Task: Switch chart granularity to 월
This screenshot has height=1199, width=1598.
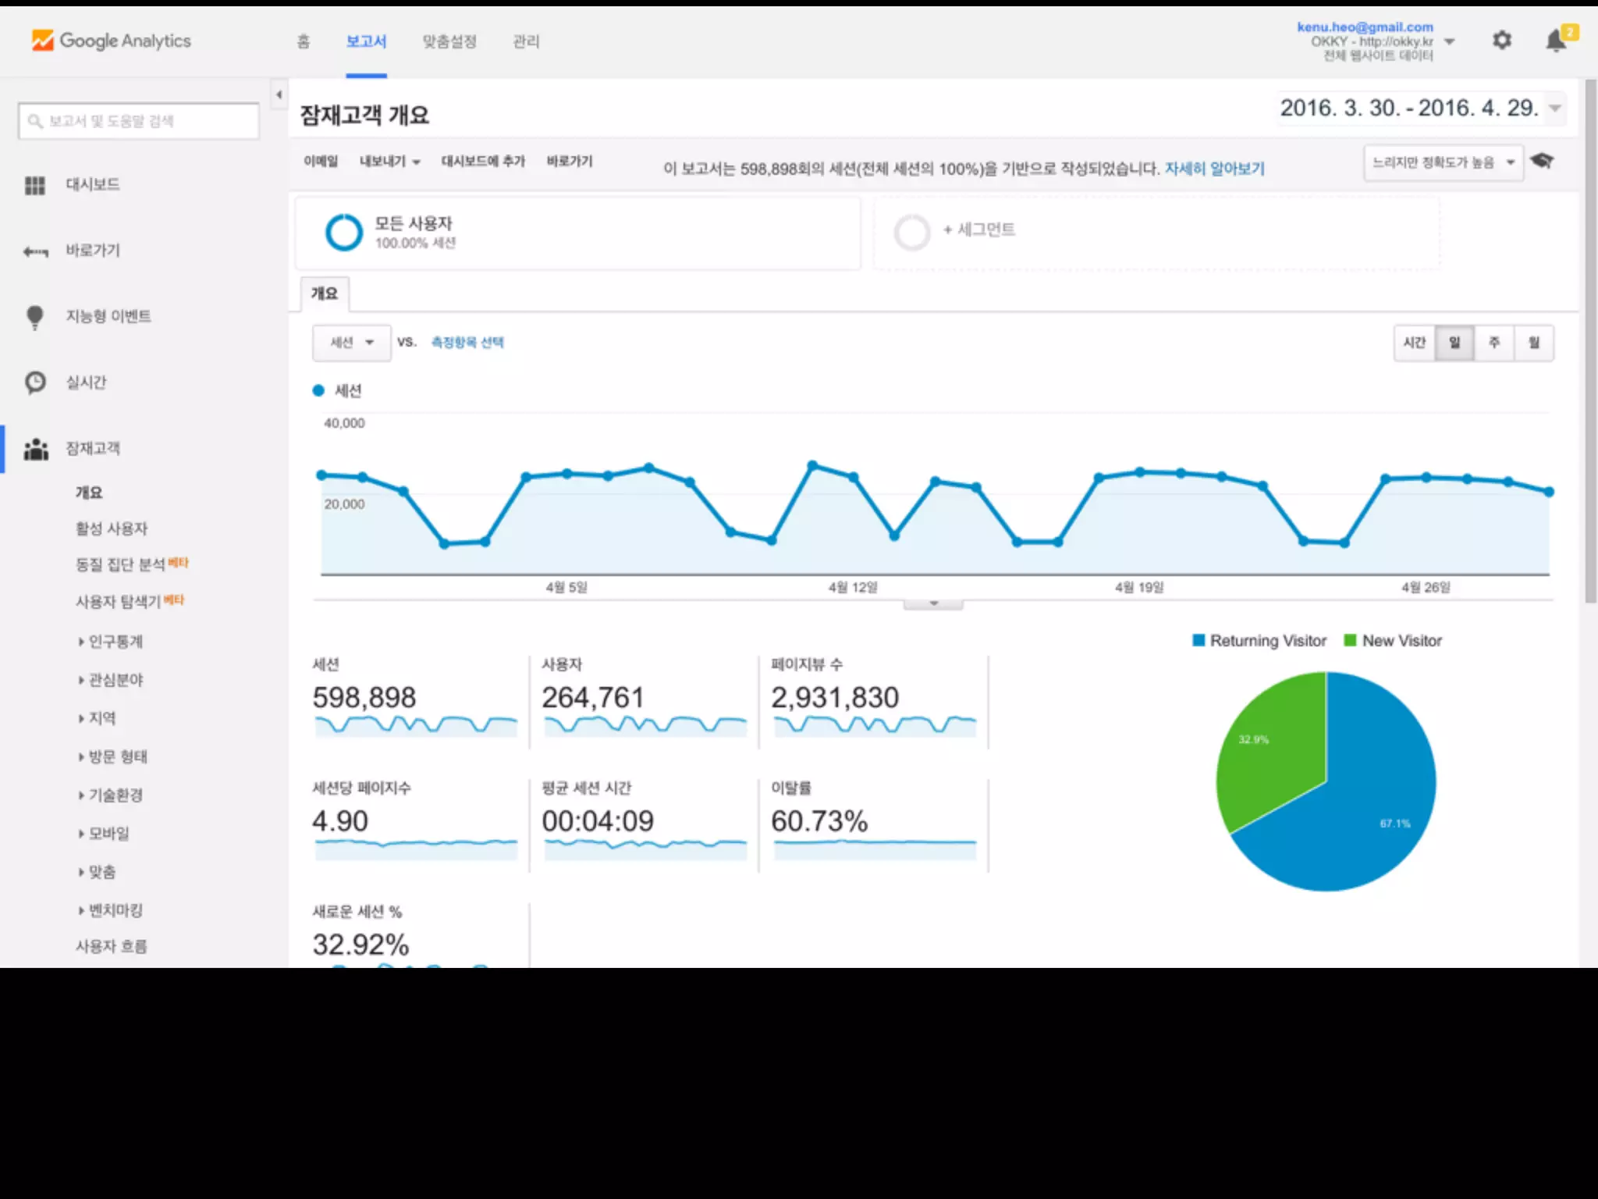Action: tap(1534, 343)
